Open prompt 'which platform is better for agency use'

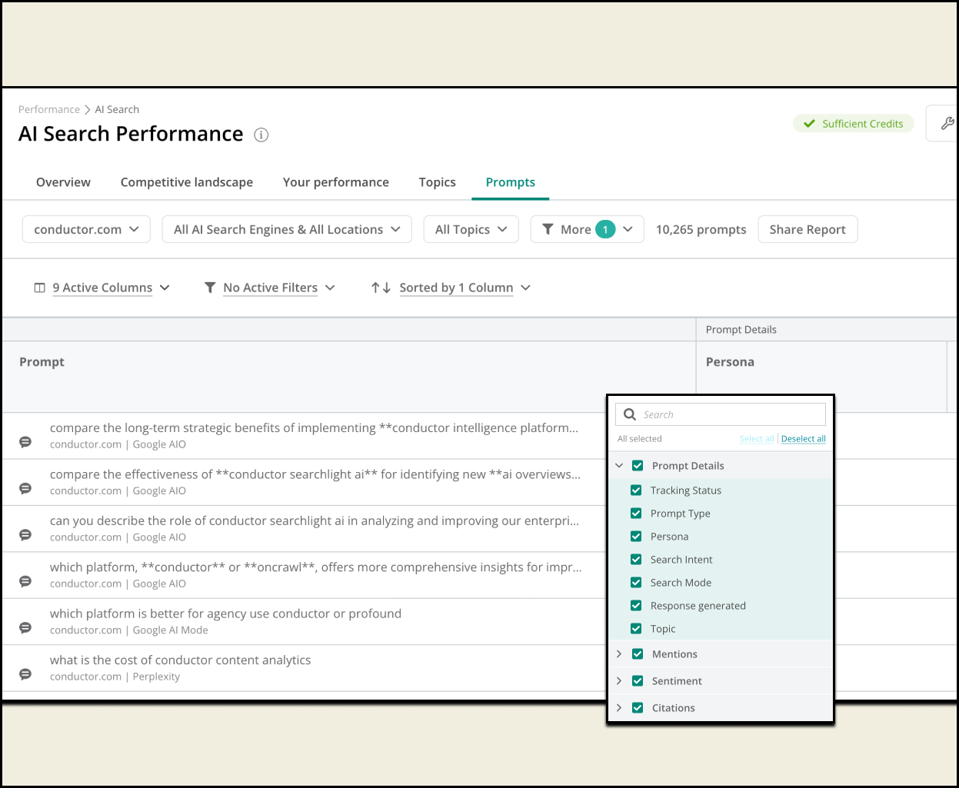tap(225, 613)
